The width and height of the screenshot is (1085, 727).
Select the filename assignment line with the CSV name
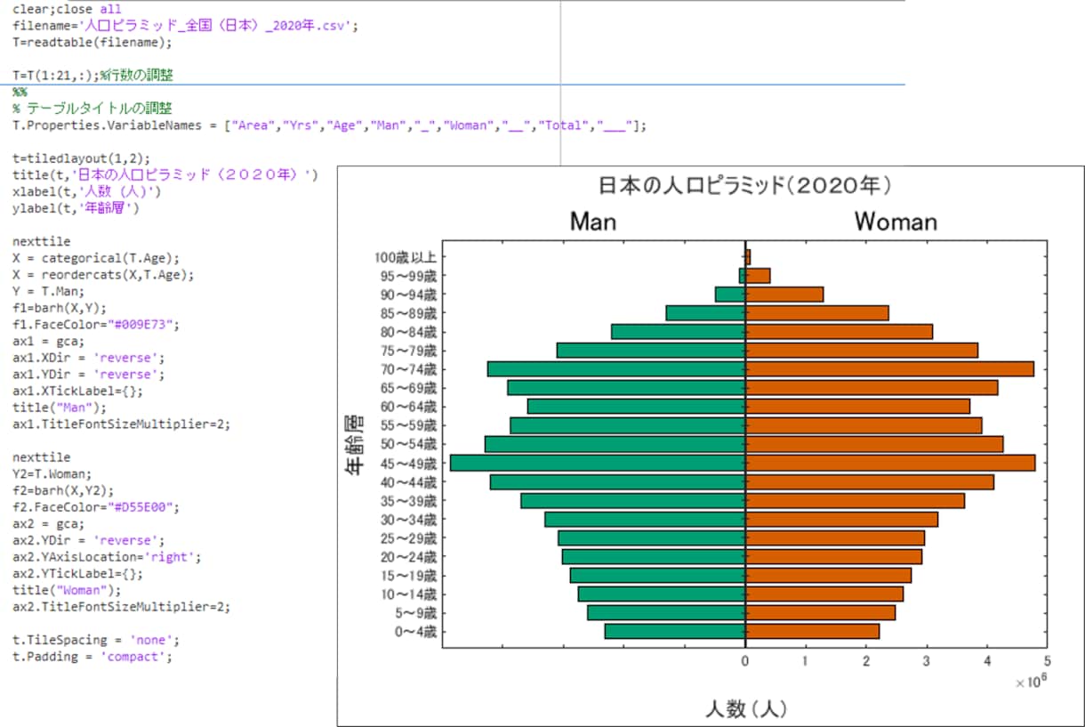[186, 25]
